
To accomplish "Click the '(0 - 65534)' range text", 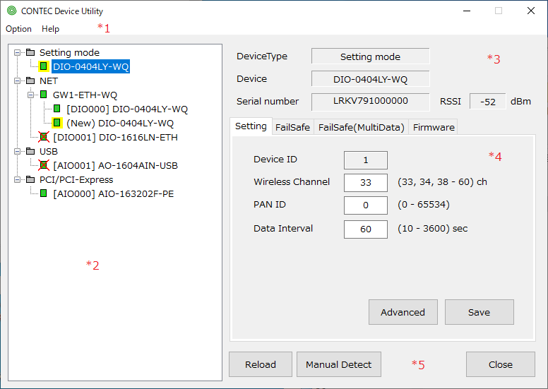I will 424,205.
